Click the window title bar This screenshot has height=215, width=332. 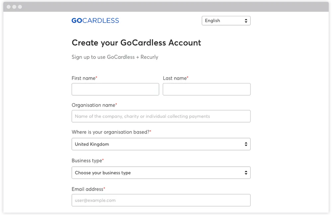(x=166, y=7)
